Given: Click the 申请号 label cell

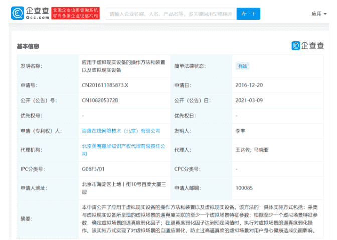Looking at the screenshot, I should click(x=48, y=85).
